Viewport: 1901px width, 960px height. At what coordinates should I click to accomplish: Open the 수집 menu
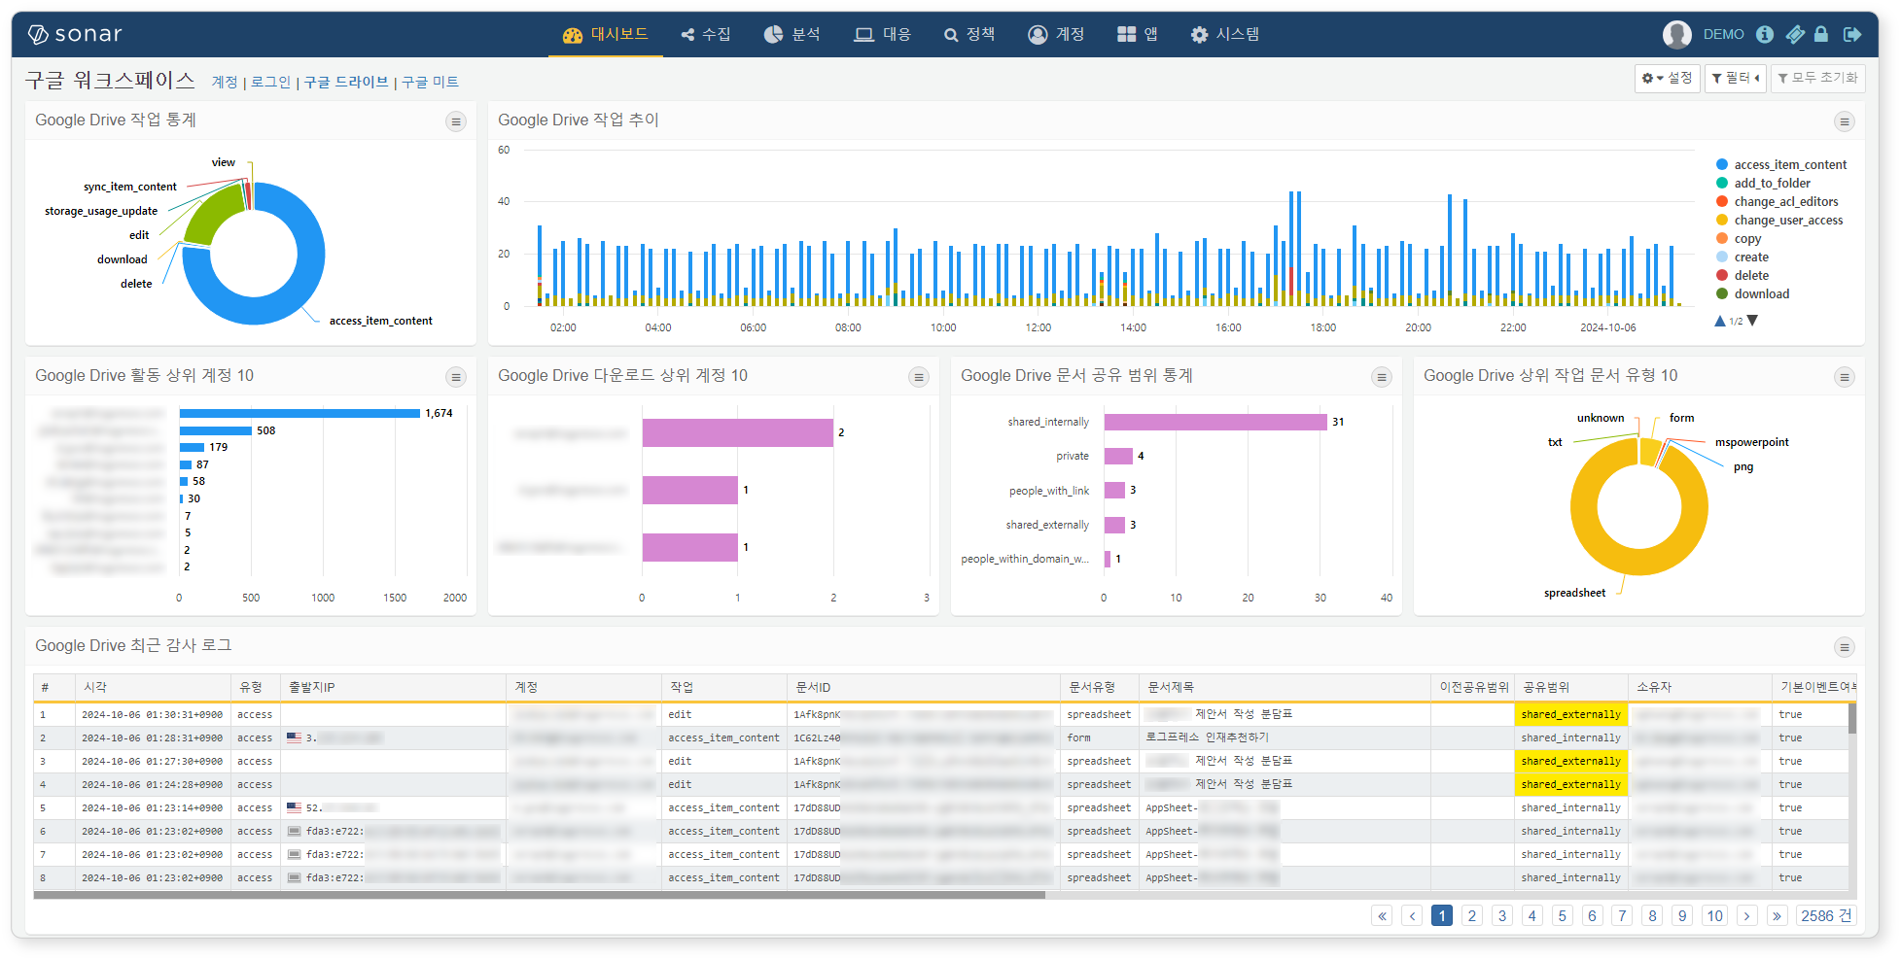[x=706, y=34]
